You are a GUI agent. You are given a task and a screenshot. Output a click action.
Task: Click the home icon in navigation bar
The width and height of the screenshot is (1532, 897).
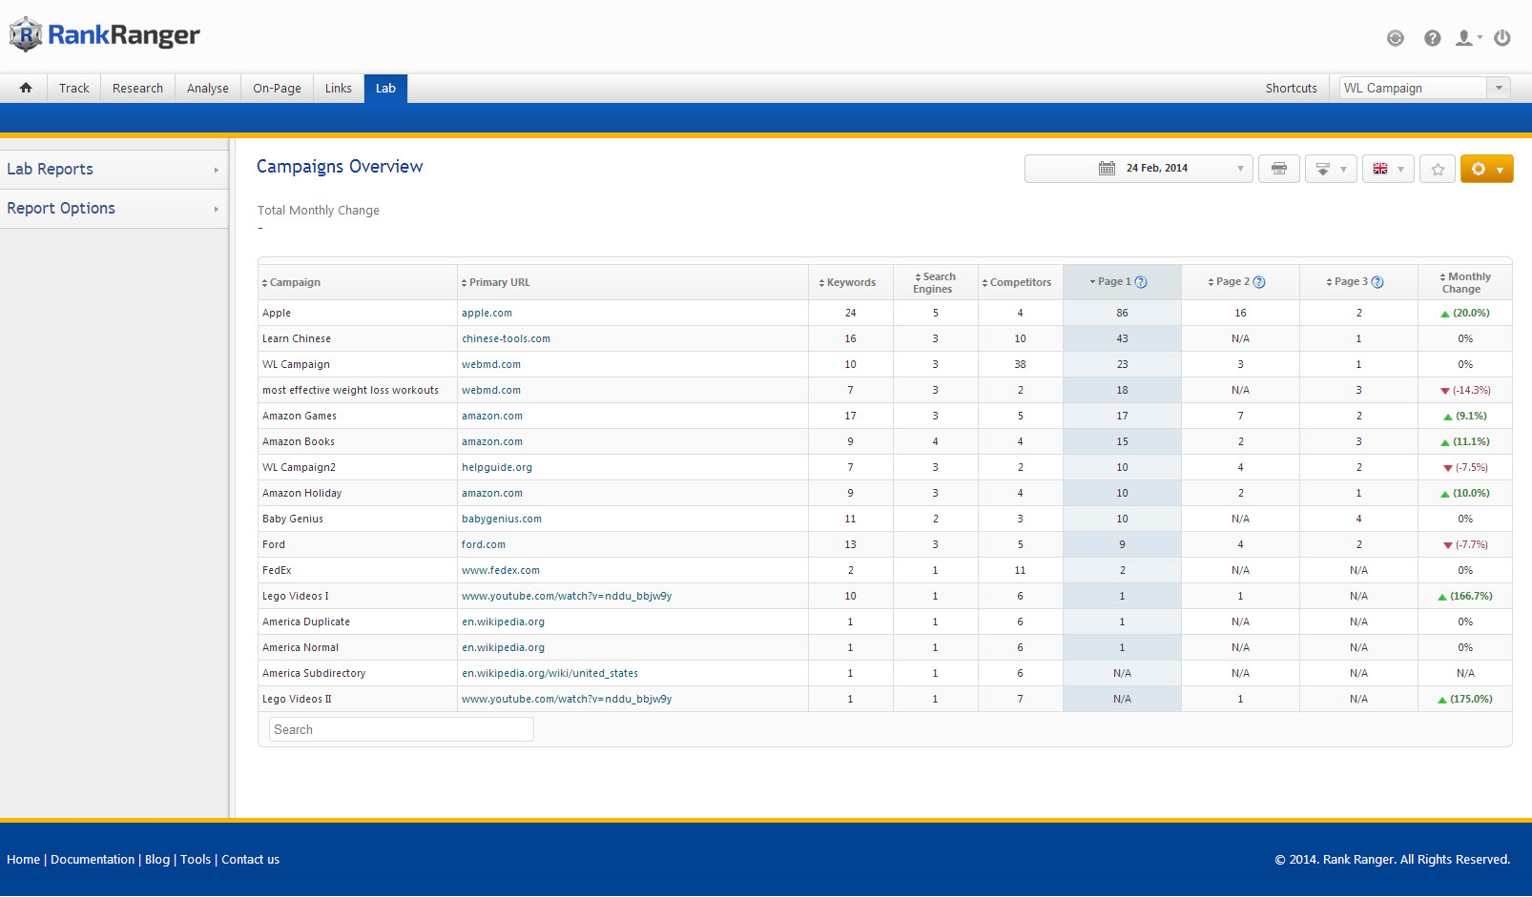point(26,88)
